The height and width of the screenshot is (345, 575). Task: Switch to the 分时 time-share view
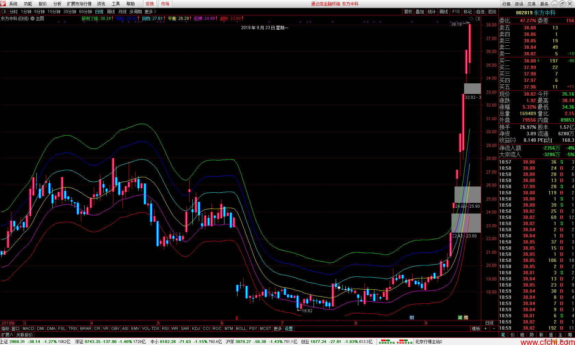click(14, 12)
